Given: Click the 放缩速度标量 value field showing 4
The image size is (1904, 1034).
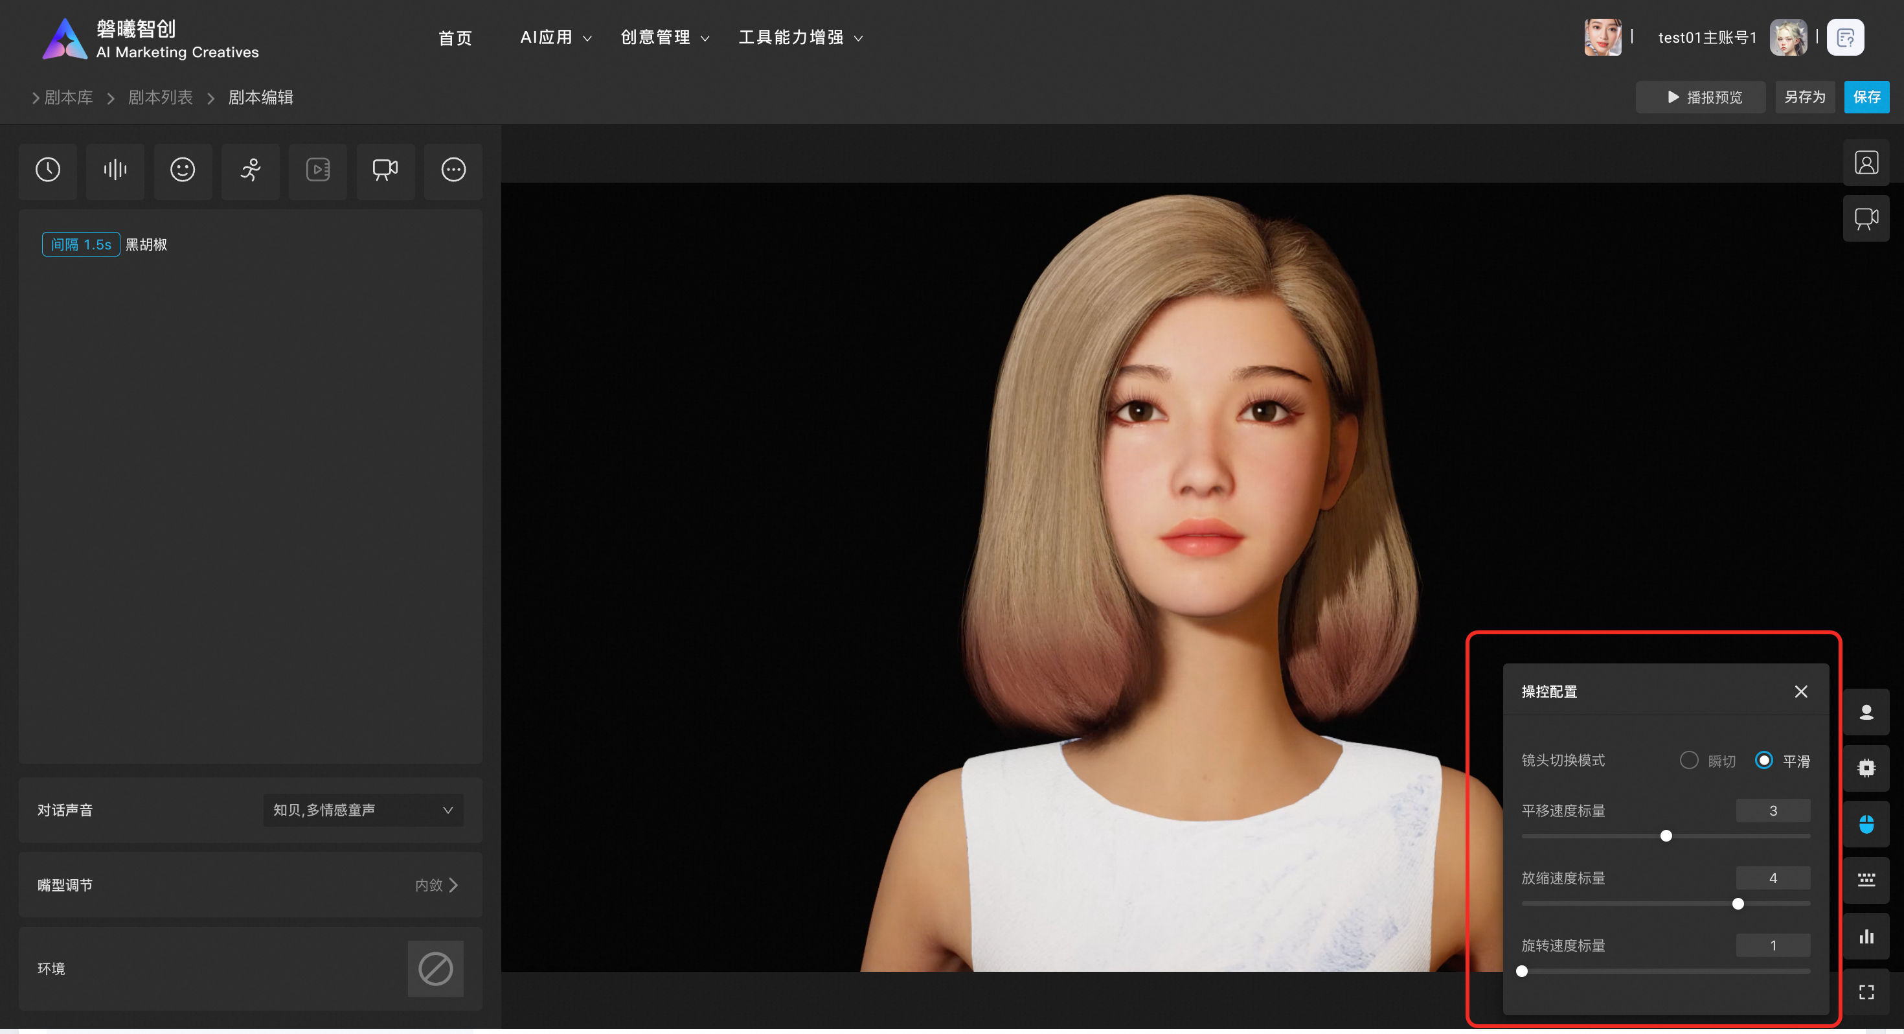Looking at the screenshot, I should (1773, 878).
